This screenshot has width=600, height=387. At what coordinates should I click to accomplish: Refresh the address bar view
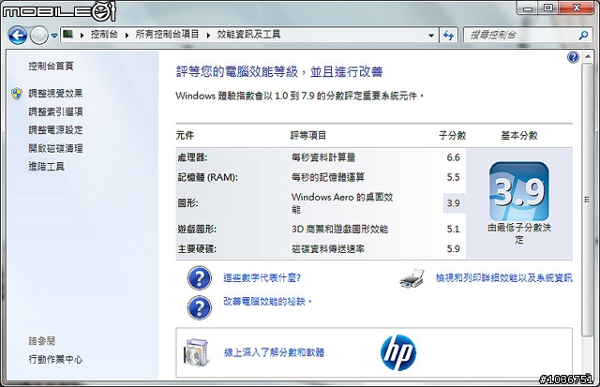[x=448, y=36]
